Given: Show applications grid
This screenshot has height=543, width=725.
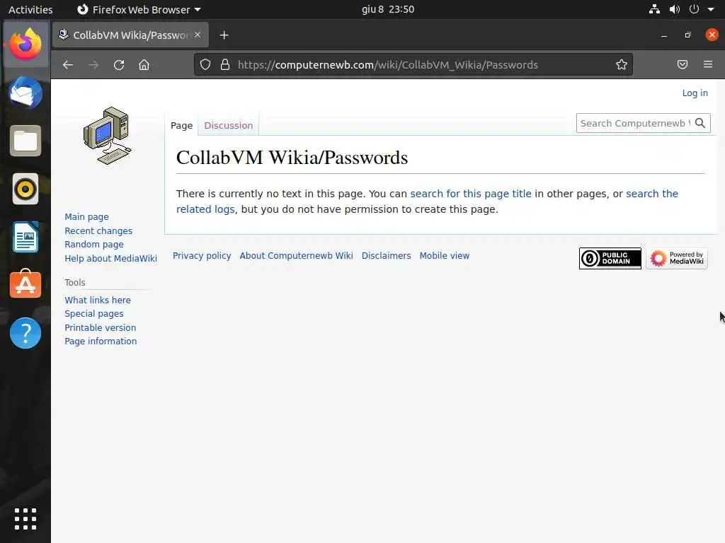Looking at the screenshot, I should (25, 519).
